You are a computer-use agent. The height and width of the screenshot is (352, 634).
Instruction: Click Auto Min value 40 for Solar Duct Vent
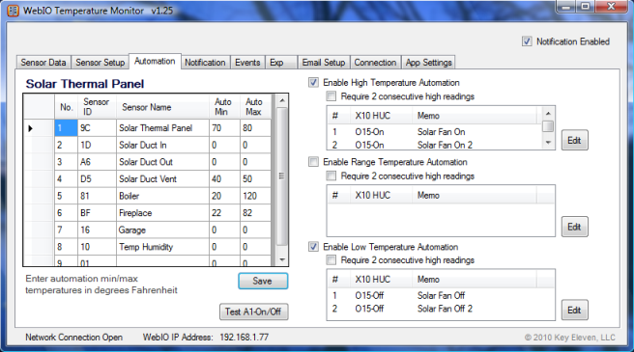tap(225, 178)
